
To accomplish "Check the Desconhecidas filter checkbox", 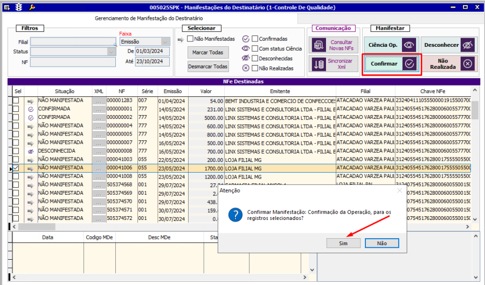I will coord(255,58).
